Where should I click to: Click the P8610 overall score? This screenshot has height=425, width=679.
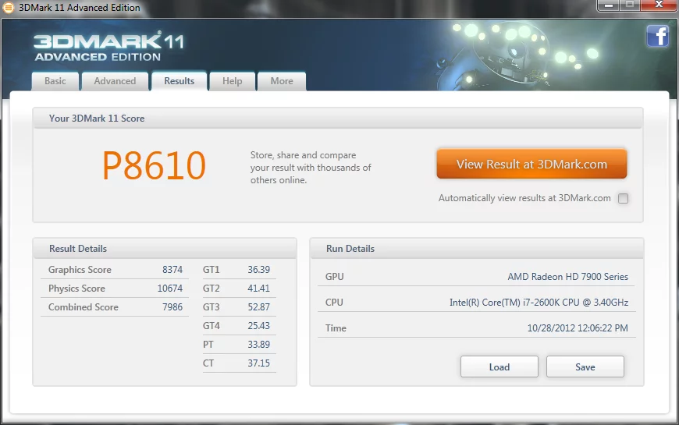click(x=154, y=165)
